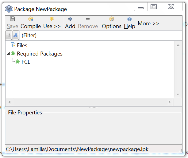Click the vertical scrollbar down arrow
The width and height of the screenshot is (188, 158).
(x=178, y=94)
